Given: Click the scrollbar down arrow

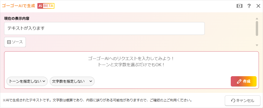Looking at the screenshot, I should pos(257,45).
